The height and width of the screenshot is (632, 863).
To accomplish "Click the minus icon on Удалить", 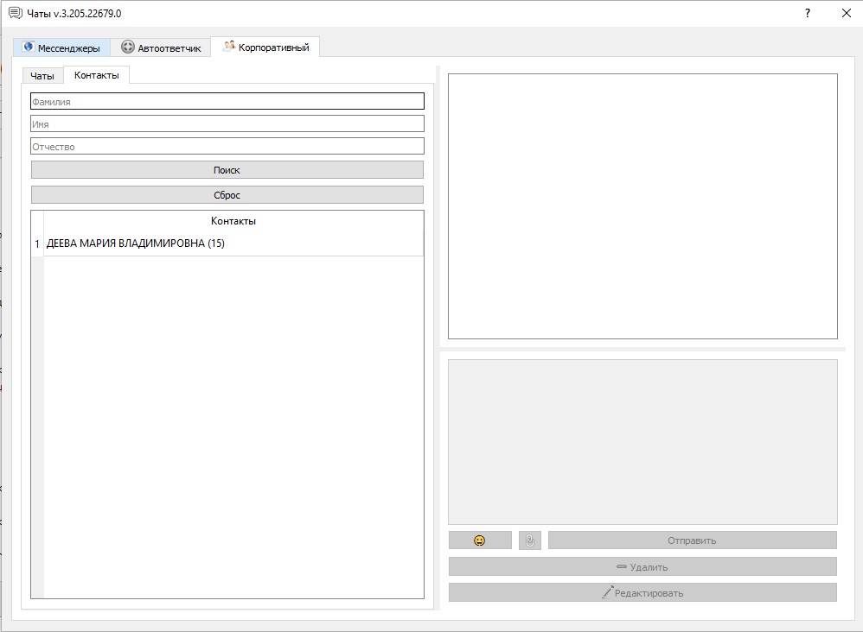I will pos(622,566).
